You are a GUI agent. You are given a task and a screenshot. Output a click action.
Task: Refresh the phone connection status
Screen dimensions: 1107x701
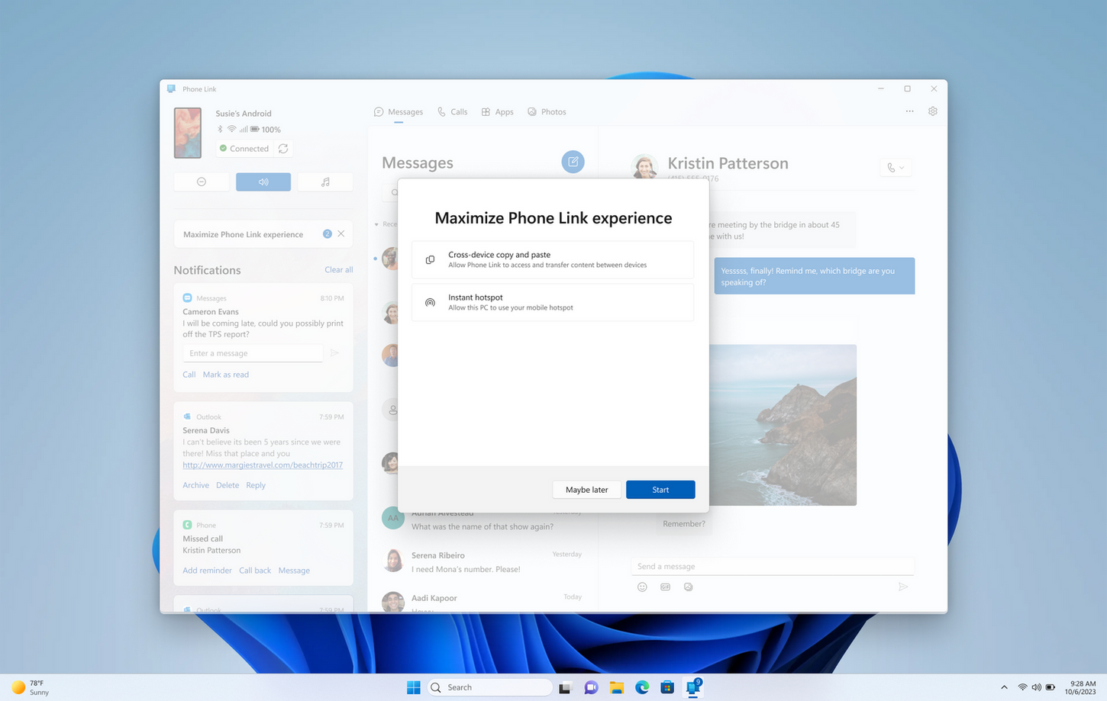point(283,149)
